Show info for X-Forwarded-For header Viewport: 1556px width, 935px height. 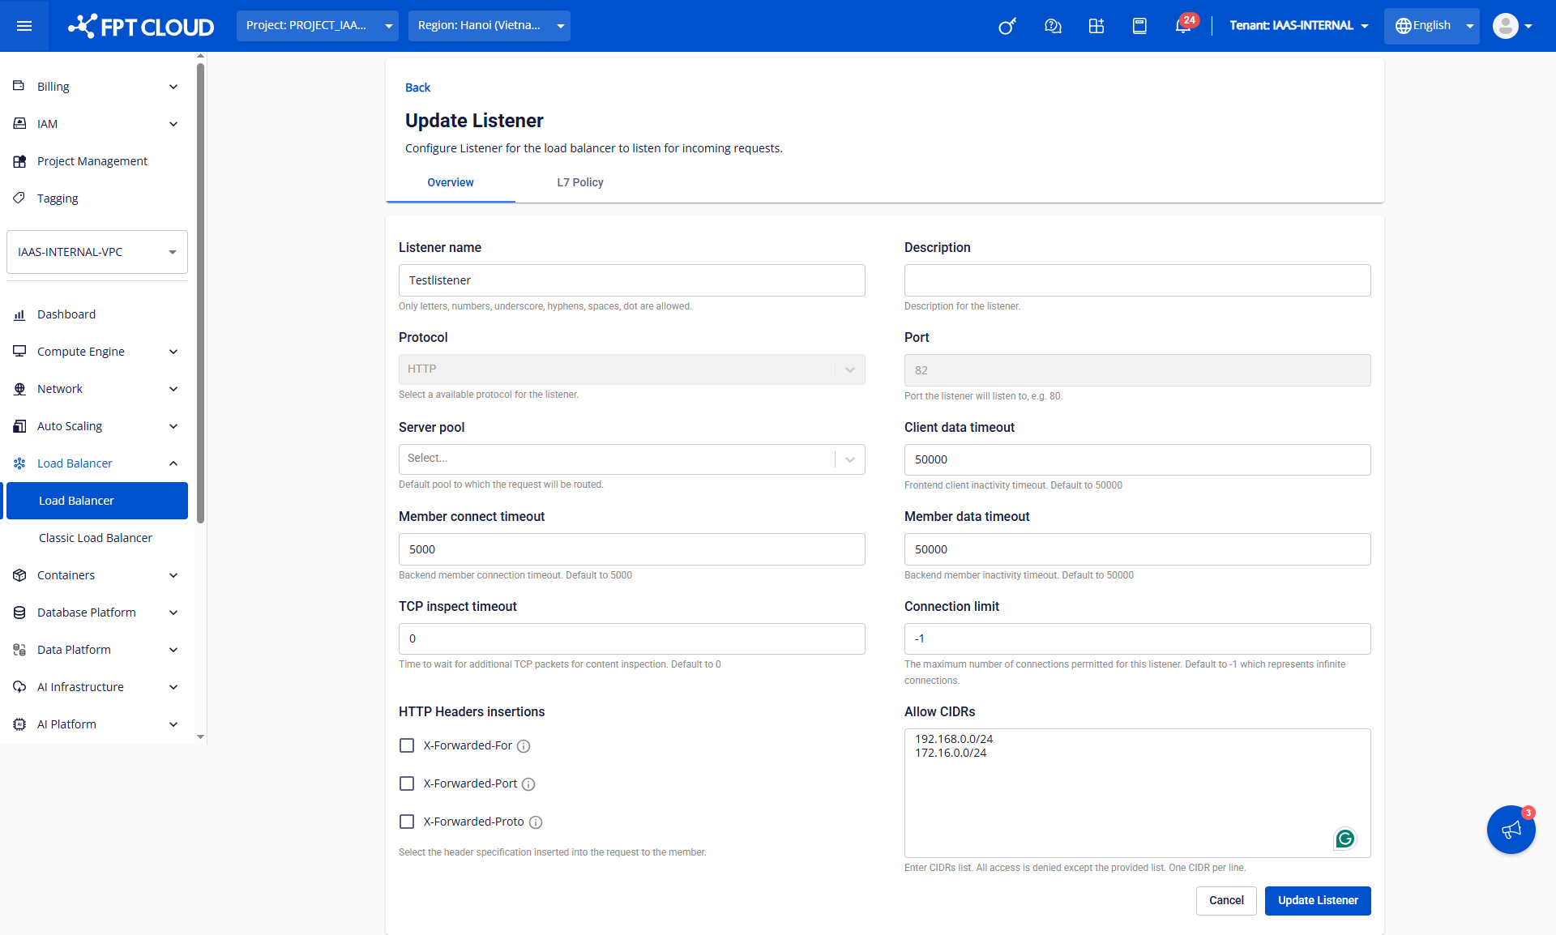[x=524, y=746]
